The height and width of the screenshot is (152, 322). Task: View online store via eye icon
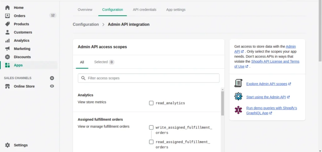[x=52, y=86]
